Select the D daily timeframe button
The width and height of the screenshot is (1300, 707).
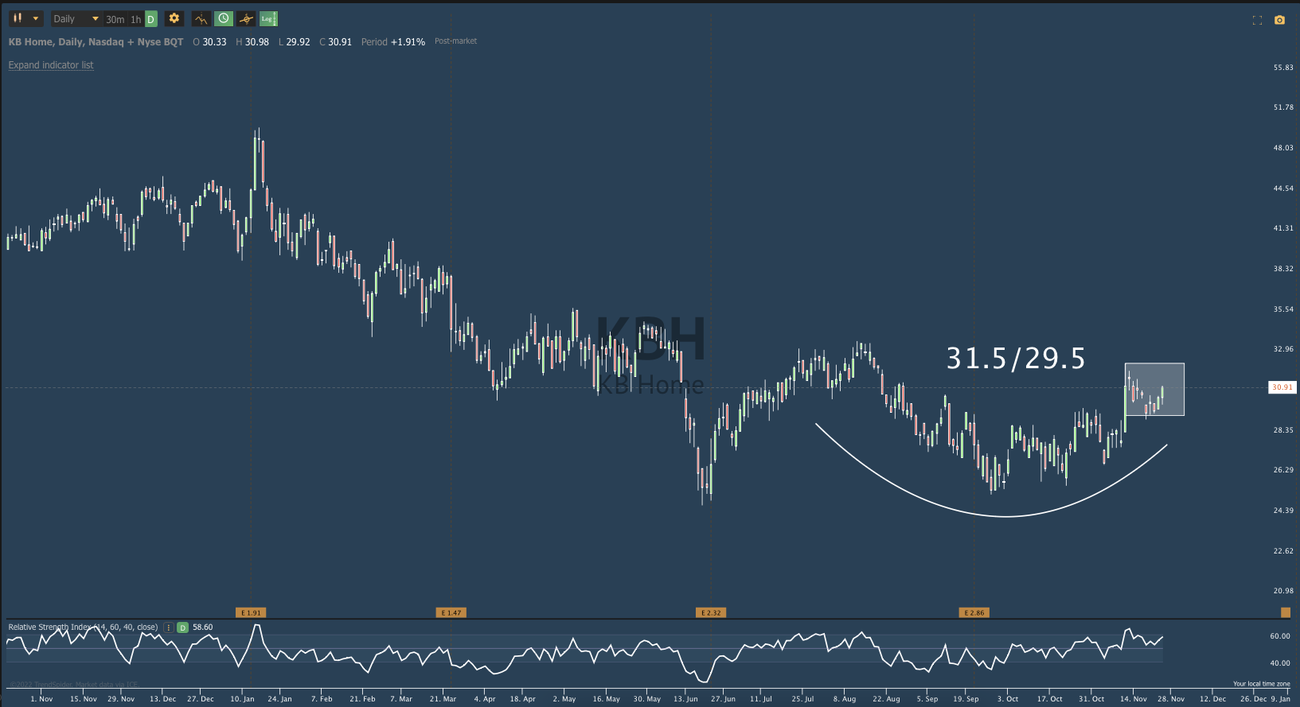pos(150,19)
